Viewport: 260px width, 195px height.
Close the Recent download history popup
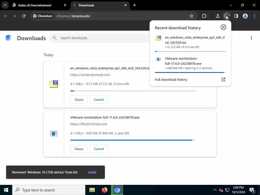(223, 27)
